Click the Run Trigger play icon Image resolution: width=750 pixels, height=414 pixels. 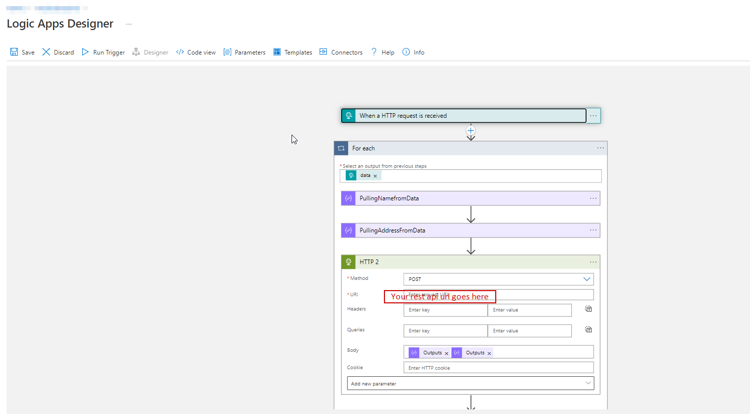(x=85, y=52)
